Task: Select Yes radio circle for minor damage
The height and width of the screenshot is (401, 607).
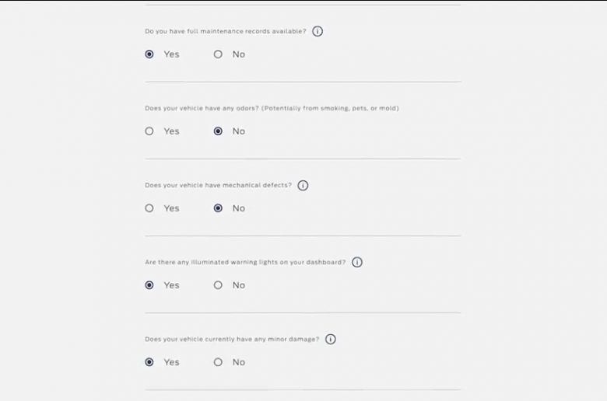Action: (149, 362)
